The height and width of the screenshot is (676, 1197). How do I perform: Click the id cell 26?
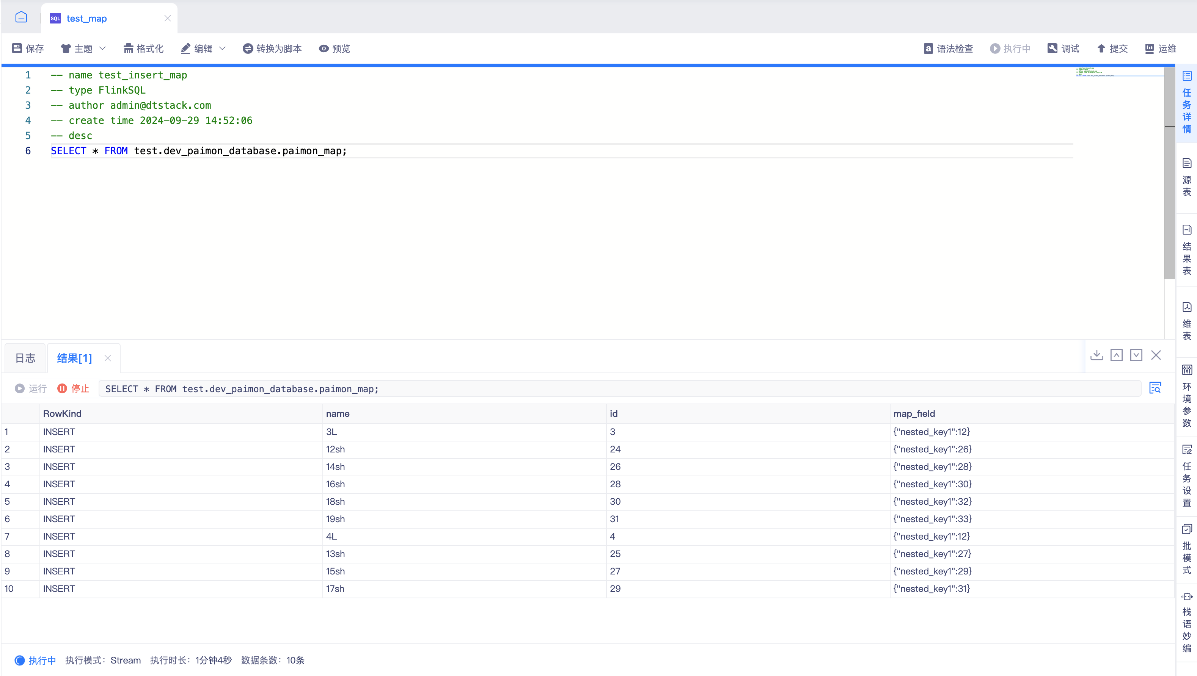click(x=748, y=466)
